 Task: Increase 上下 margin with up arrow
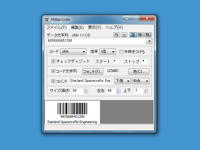pyautogui.click(x=146, y=90)
